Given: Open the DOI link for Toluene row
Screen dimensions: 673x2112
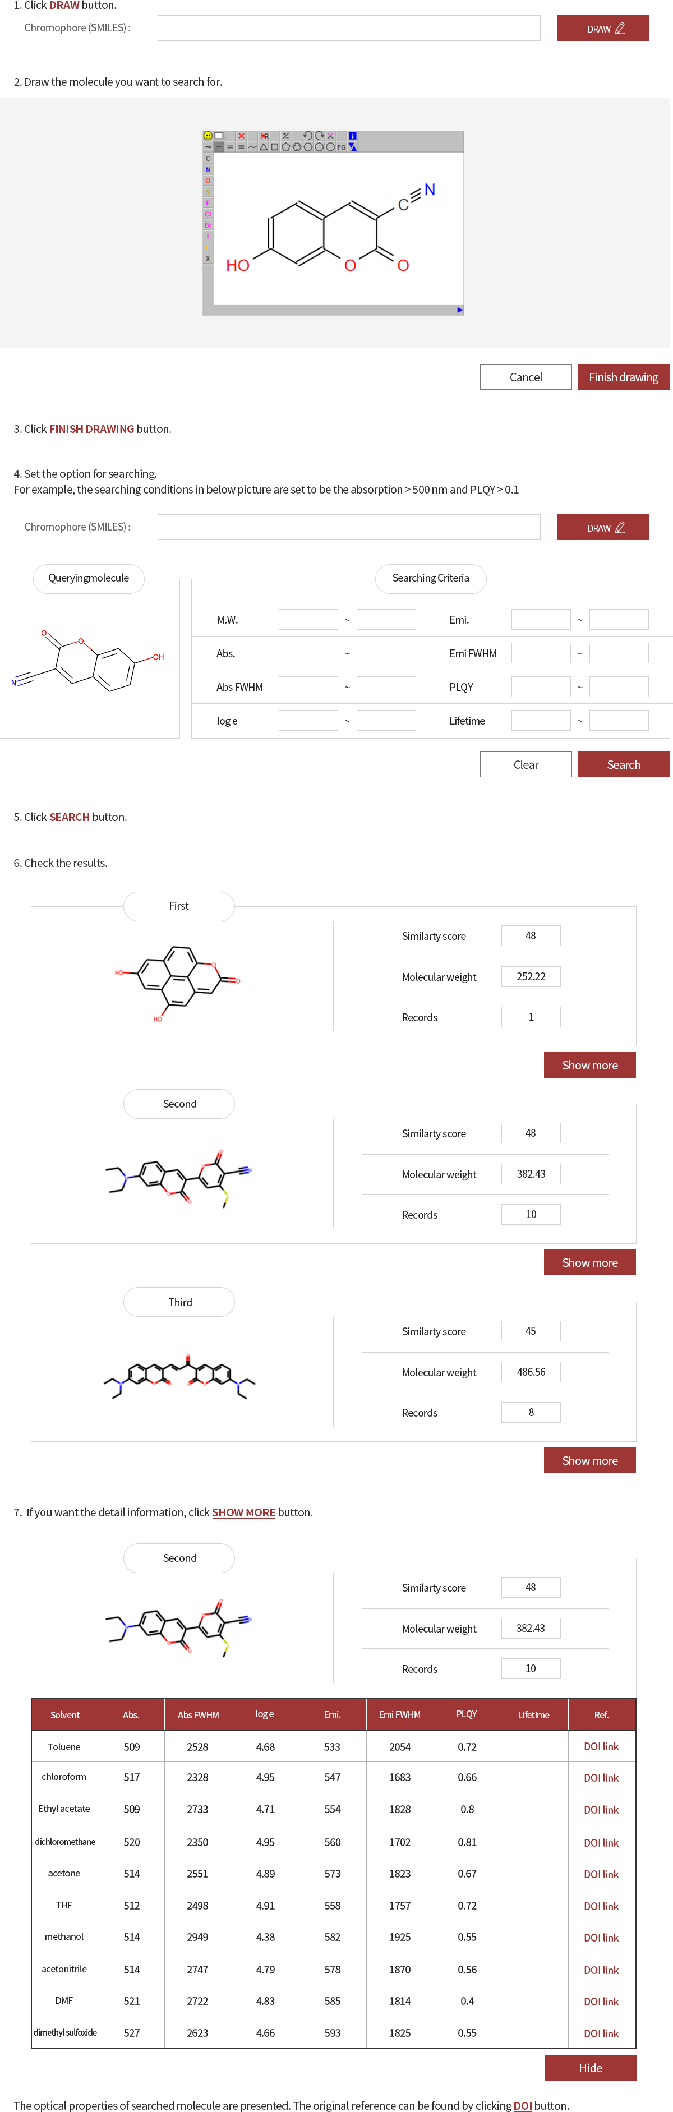Looking at the screenshot, I should [x=601, y=1746].
